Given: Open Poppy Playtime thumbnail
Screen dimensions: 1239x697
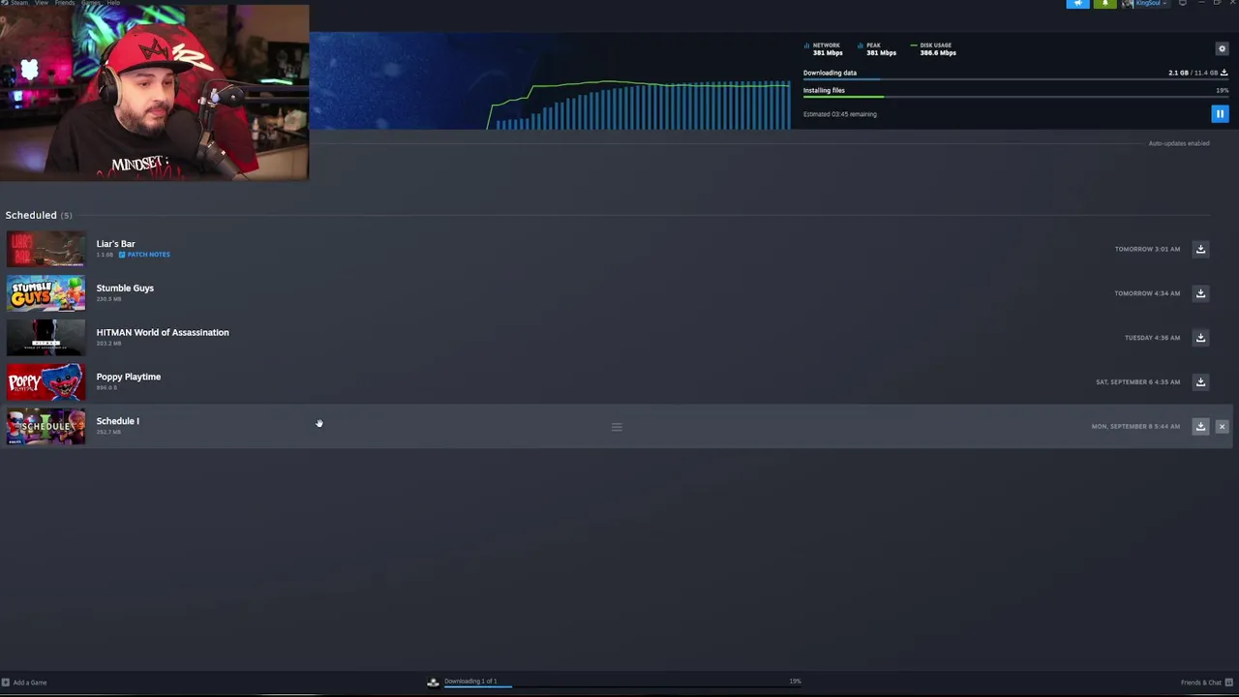Looking at the screenshot, I should 45,382.
